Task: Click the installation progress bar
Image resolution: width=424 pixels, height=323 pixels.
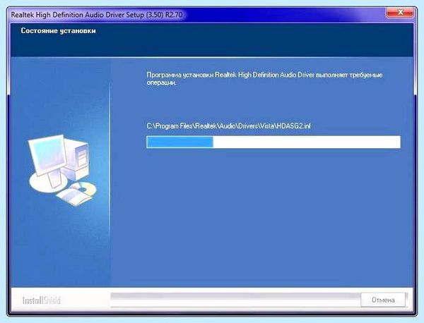Action: (x=273, y=142)
